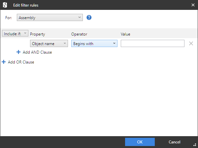Screen dimensions: 198x148
Task: Open the Object name property dropdown
Action: (49, 43)
